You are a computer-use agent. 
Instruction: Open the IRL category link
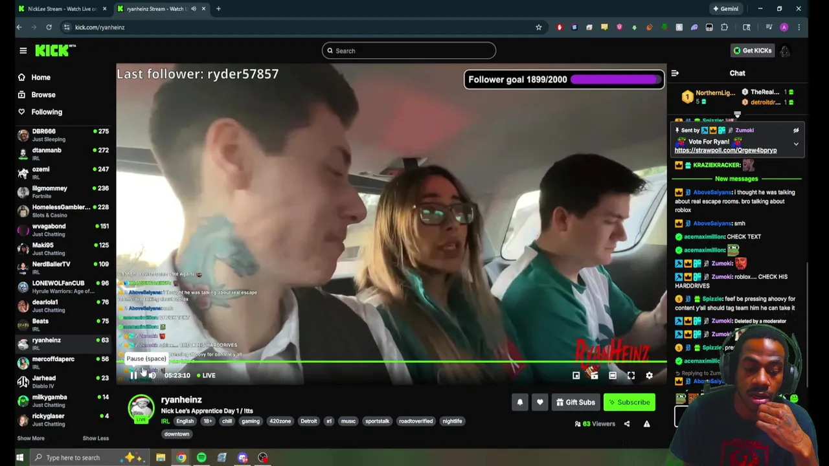165,421
